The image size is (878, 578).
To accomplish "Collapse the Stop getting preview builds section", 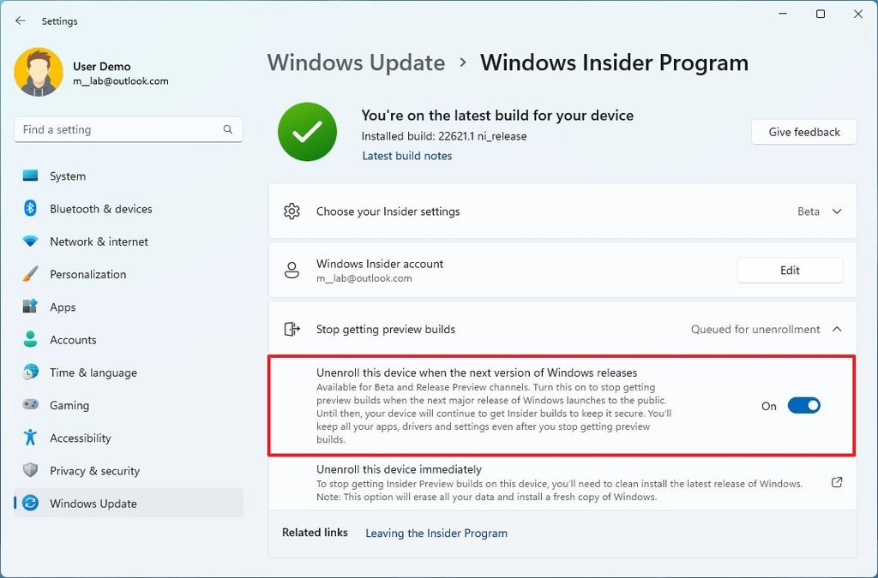I will pyautogui.click(x=837, y=329).
